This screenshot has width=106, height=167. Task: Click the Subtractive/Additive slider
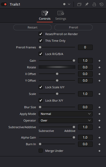pos(57,127)
